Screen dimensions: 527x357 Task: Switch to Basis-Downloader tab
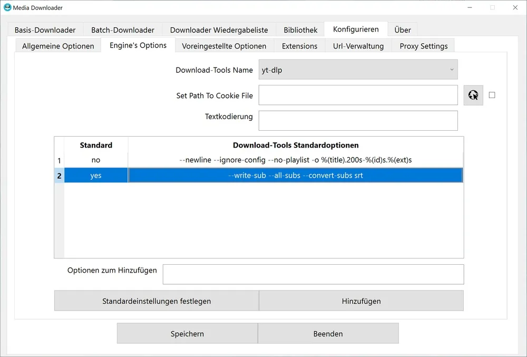point(45,30)
